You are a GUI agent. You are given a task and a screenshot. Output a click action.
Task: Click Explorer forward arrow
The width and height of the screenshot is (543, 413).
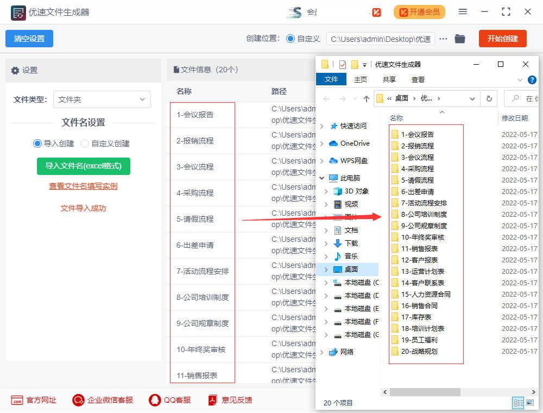pos(342,99)
